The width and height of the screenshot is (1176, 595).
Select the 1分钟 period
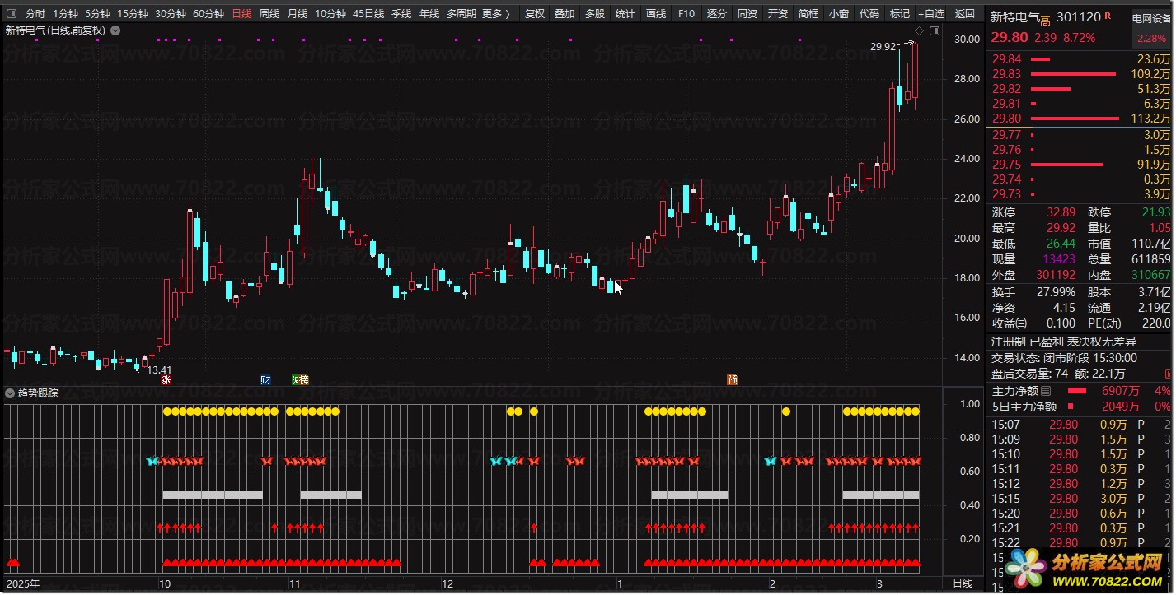point(66,14)
